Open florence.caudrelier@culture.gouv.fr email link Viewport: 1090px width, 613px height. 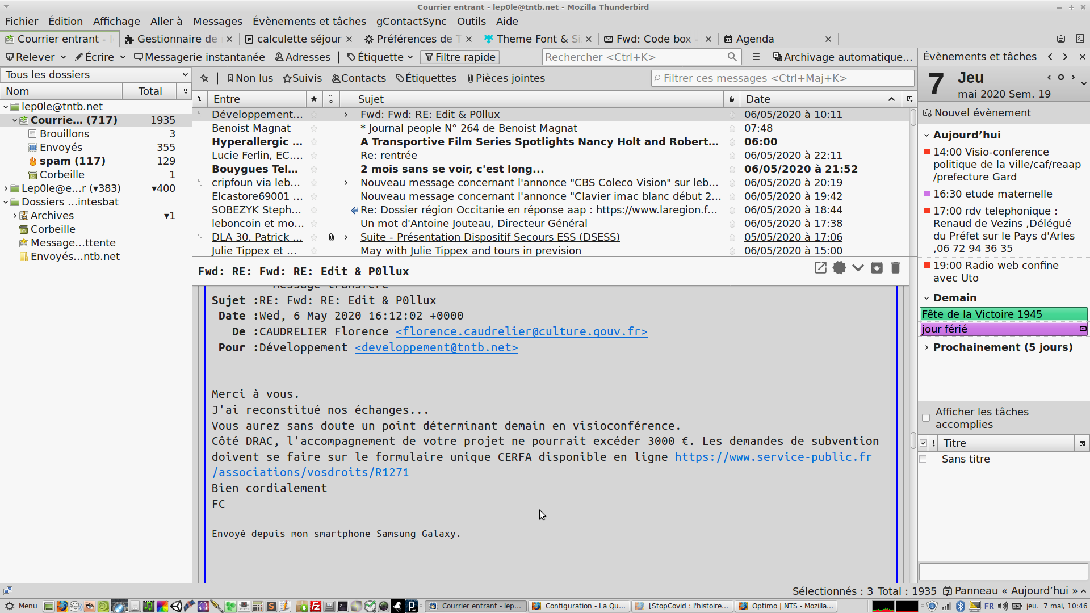click(521, 331)
